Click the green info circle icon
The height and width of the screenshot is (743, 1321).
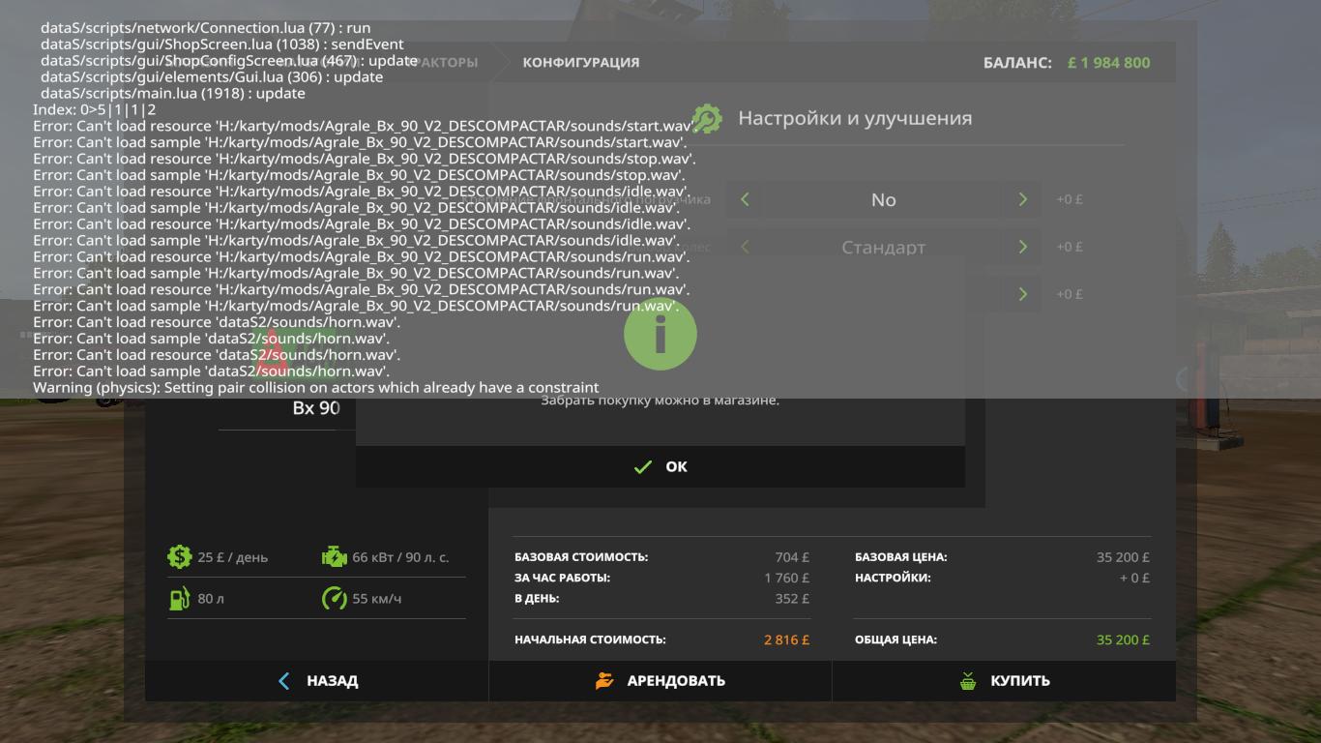tap(660, 335)
